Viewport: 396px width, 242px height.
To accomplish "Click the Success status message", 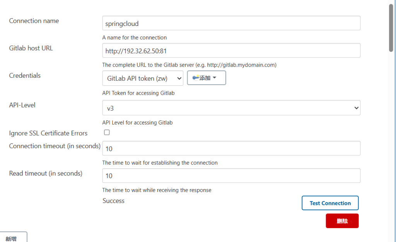I will click(x=114, y=201).
